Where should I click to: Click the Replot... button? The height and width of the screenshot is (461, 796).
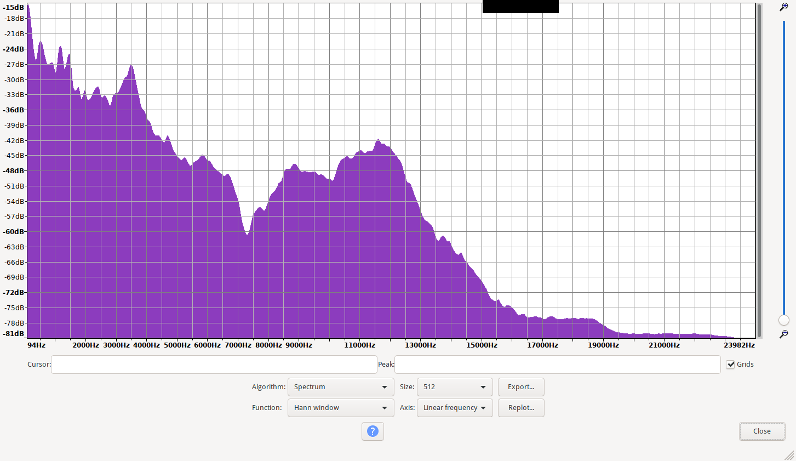(x=521, y=408)
